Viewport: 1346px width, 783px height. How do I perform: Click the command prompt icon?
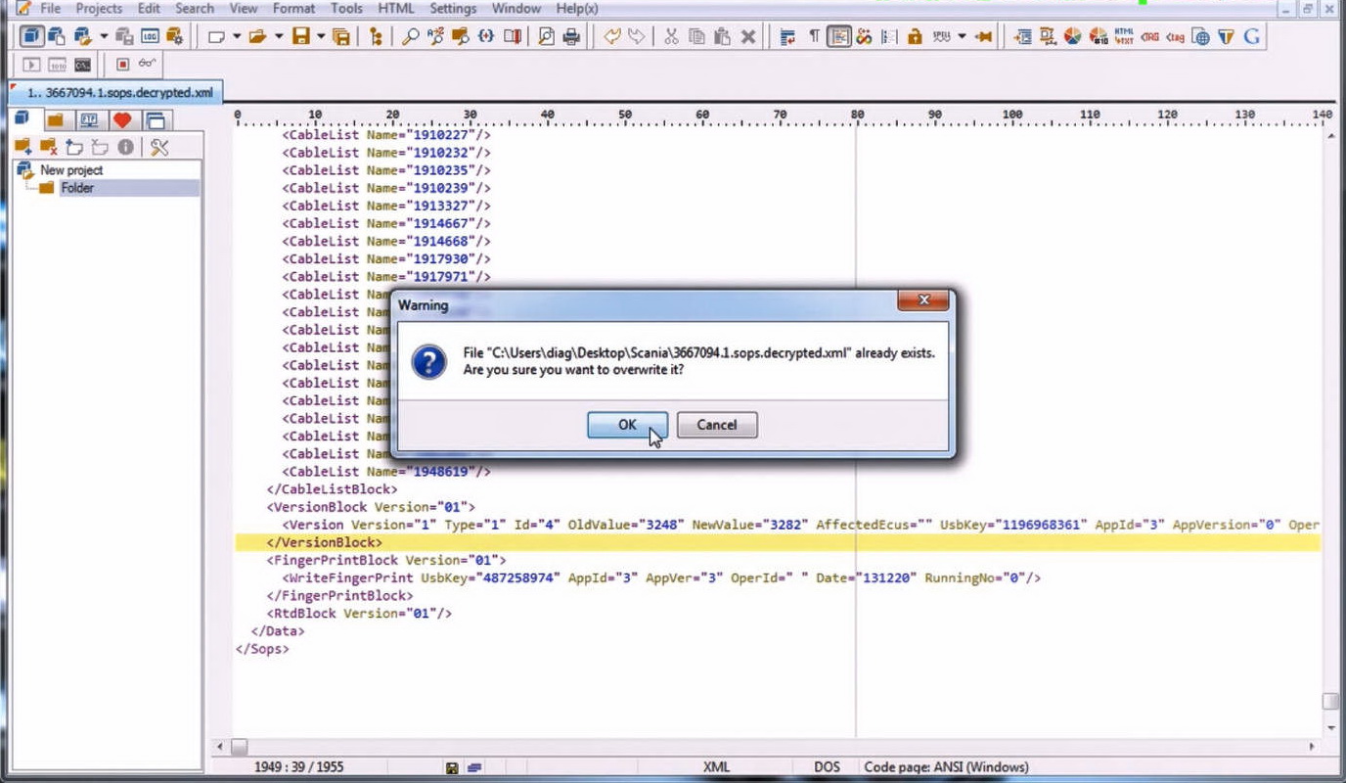(x=83, y=65)
